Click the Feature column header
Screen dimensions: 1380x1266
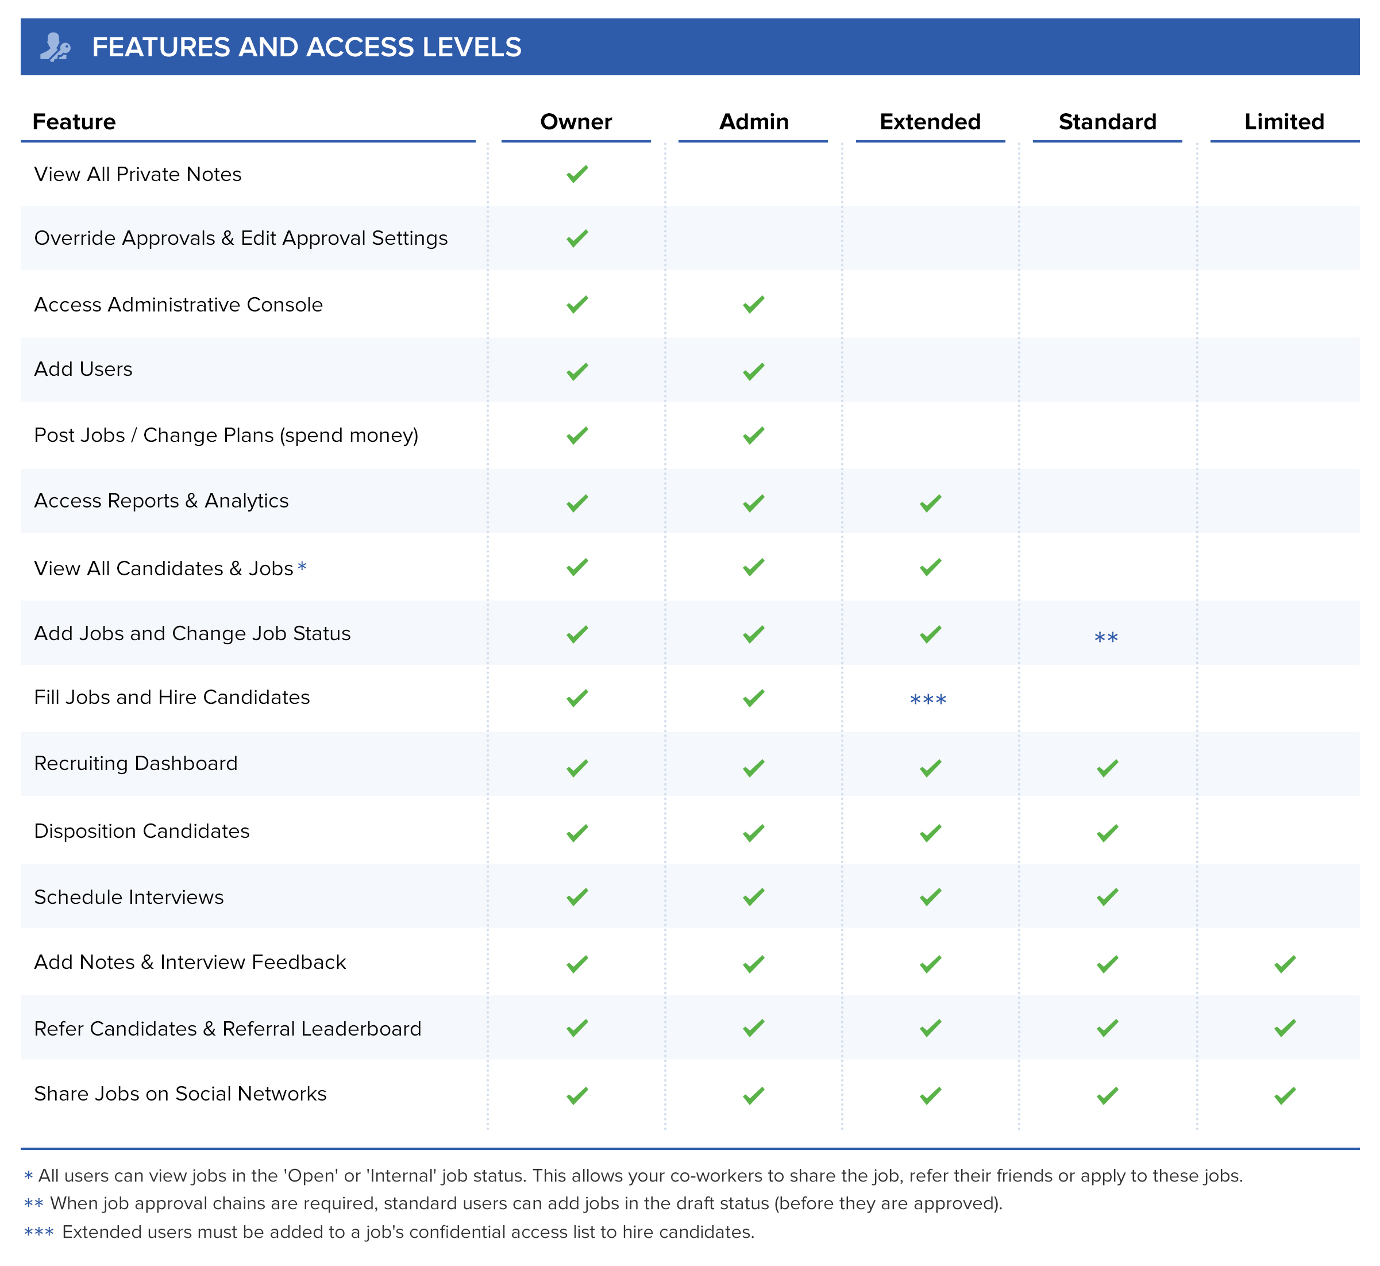(x=74, y=122)
